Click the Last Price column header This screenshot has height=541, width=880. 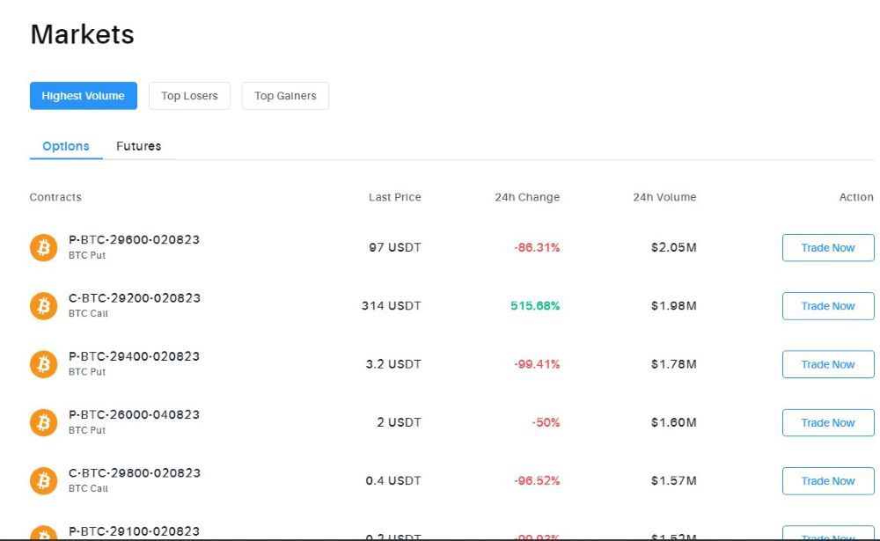394,197
